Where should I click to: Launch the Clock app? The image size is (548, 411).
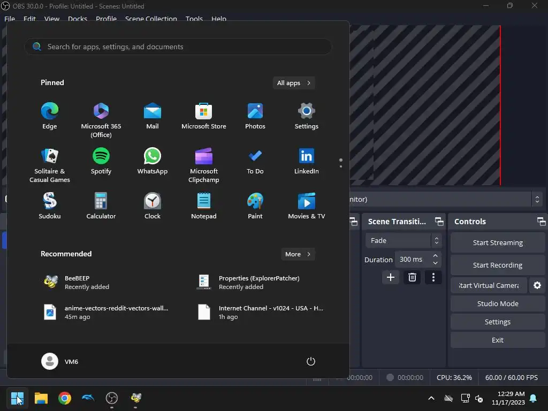153,206
